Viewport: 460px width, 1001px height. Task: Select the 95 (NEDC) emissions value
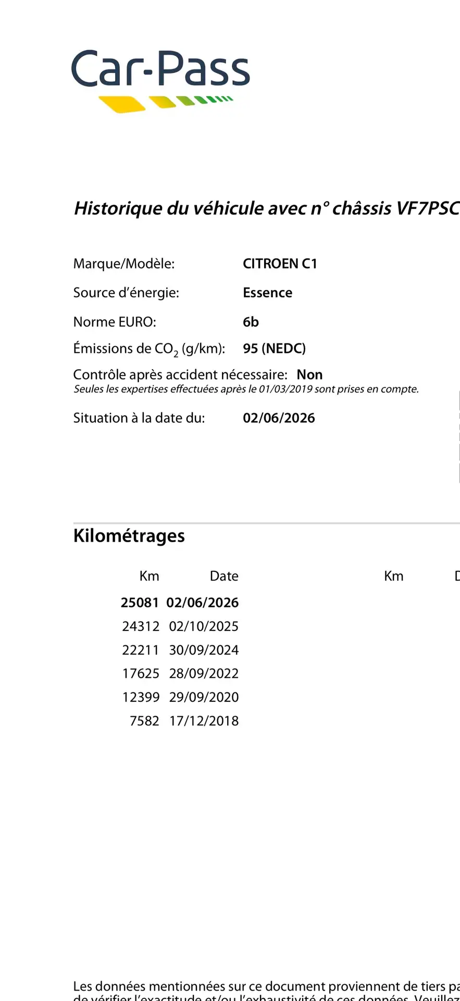(x=274, y=348)
